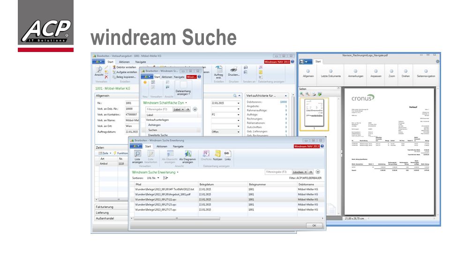The image size is (450, 253).
Task: Click OK button in Suche Erweiterung window
Action: coord(314,225)
